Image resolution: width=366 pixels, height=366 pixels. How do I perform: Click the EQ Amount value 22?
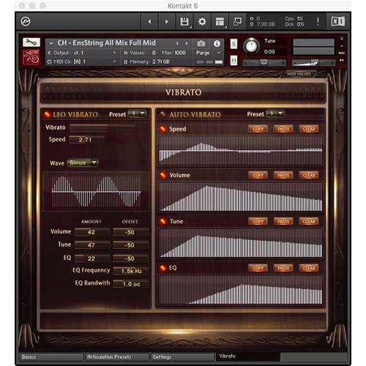[x=92, y=258]
